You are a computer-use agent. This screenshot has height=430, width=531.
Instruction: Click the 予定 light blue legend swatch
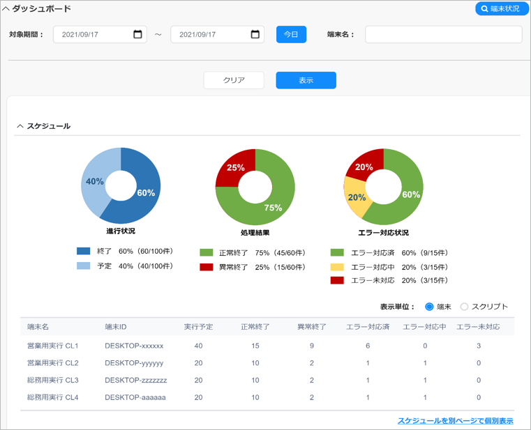click(x=83, y=266)
